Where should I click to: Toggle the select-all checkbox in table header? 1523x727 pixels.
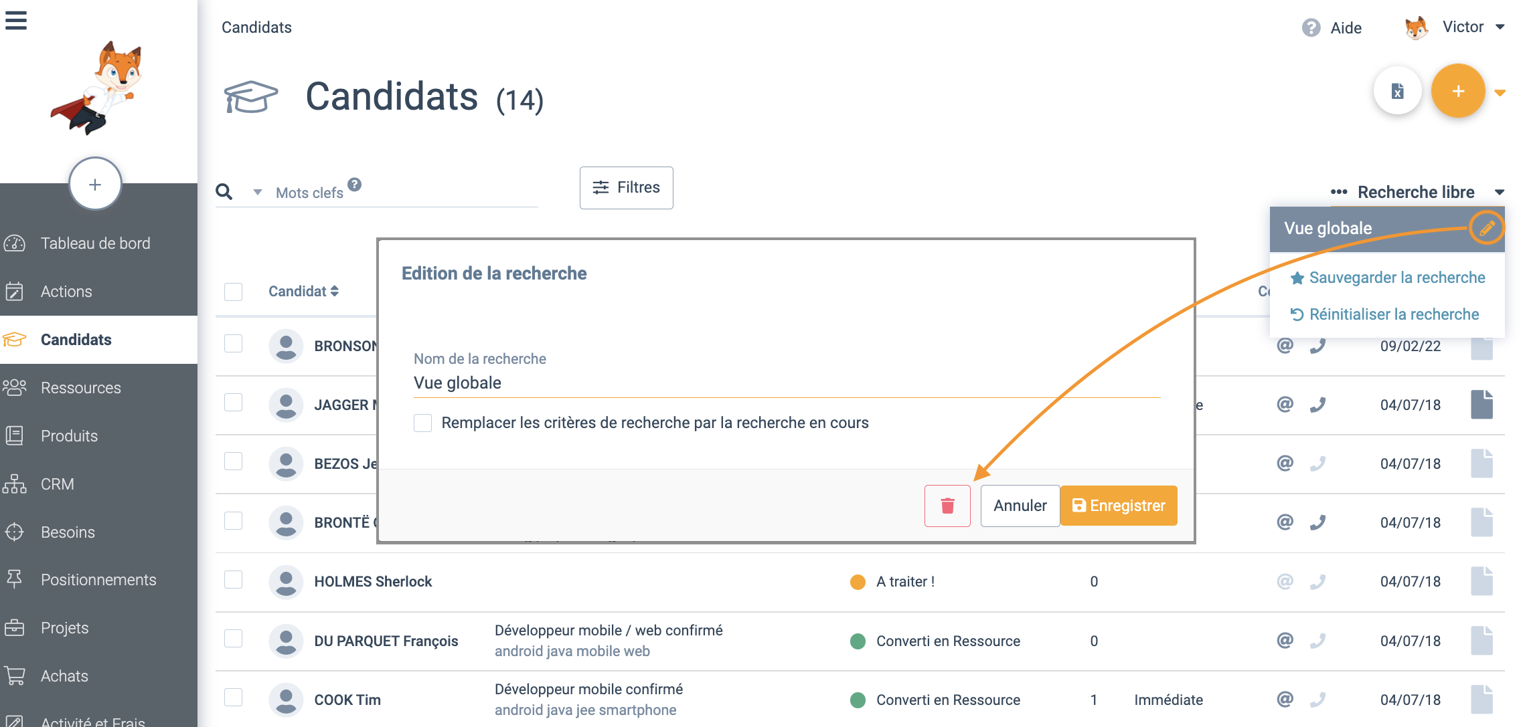point(233,292)
